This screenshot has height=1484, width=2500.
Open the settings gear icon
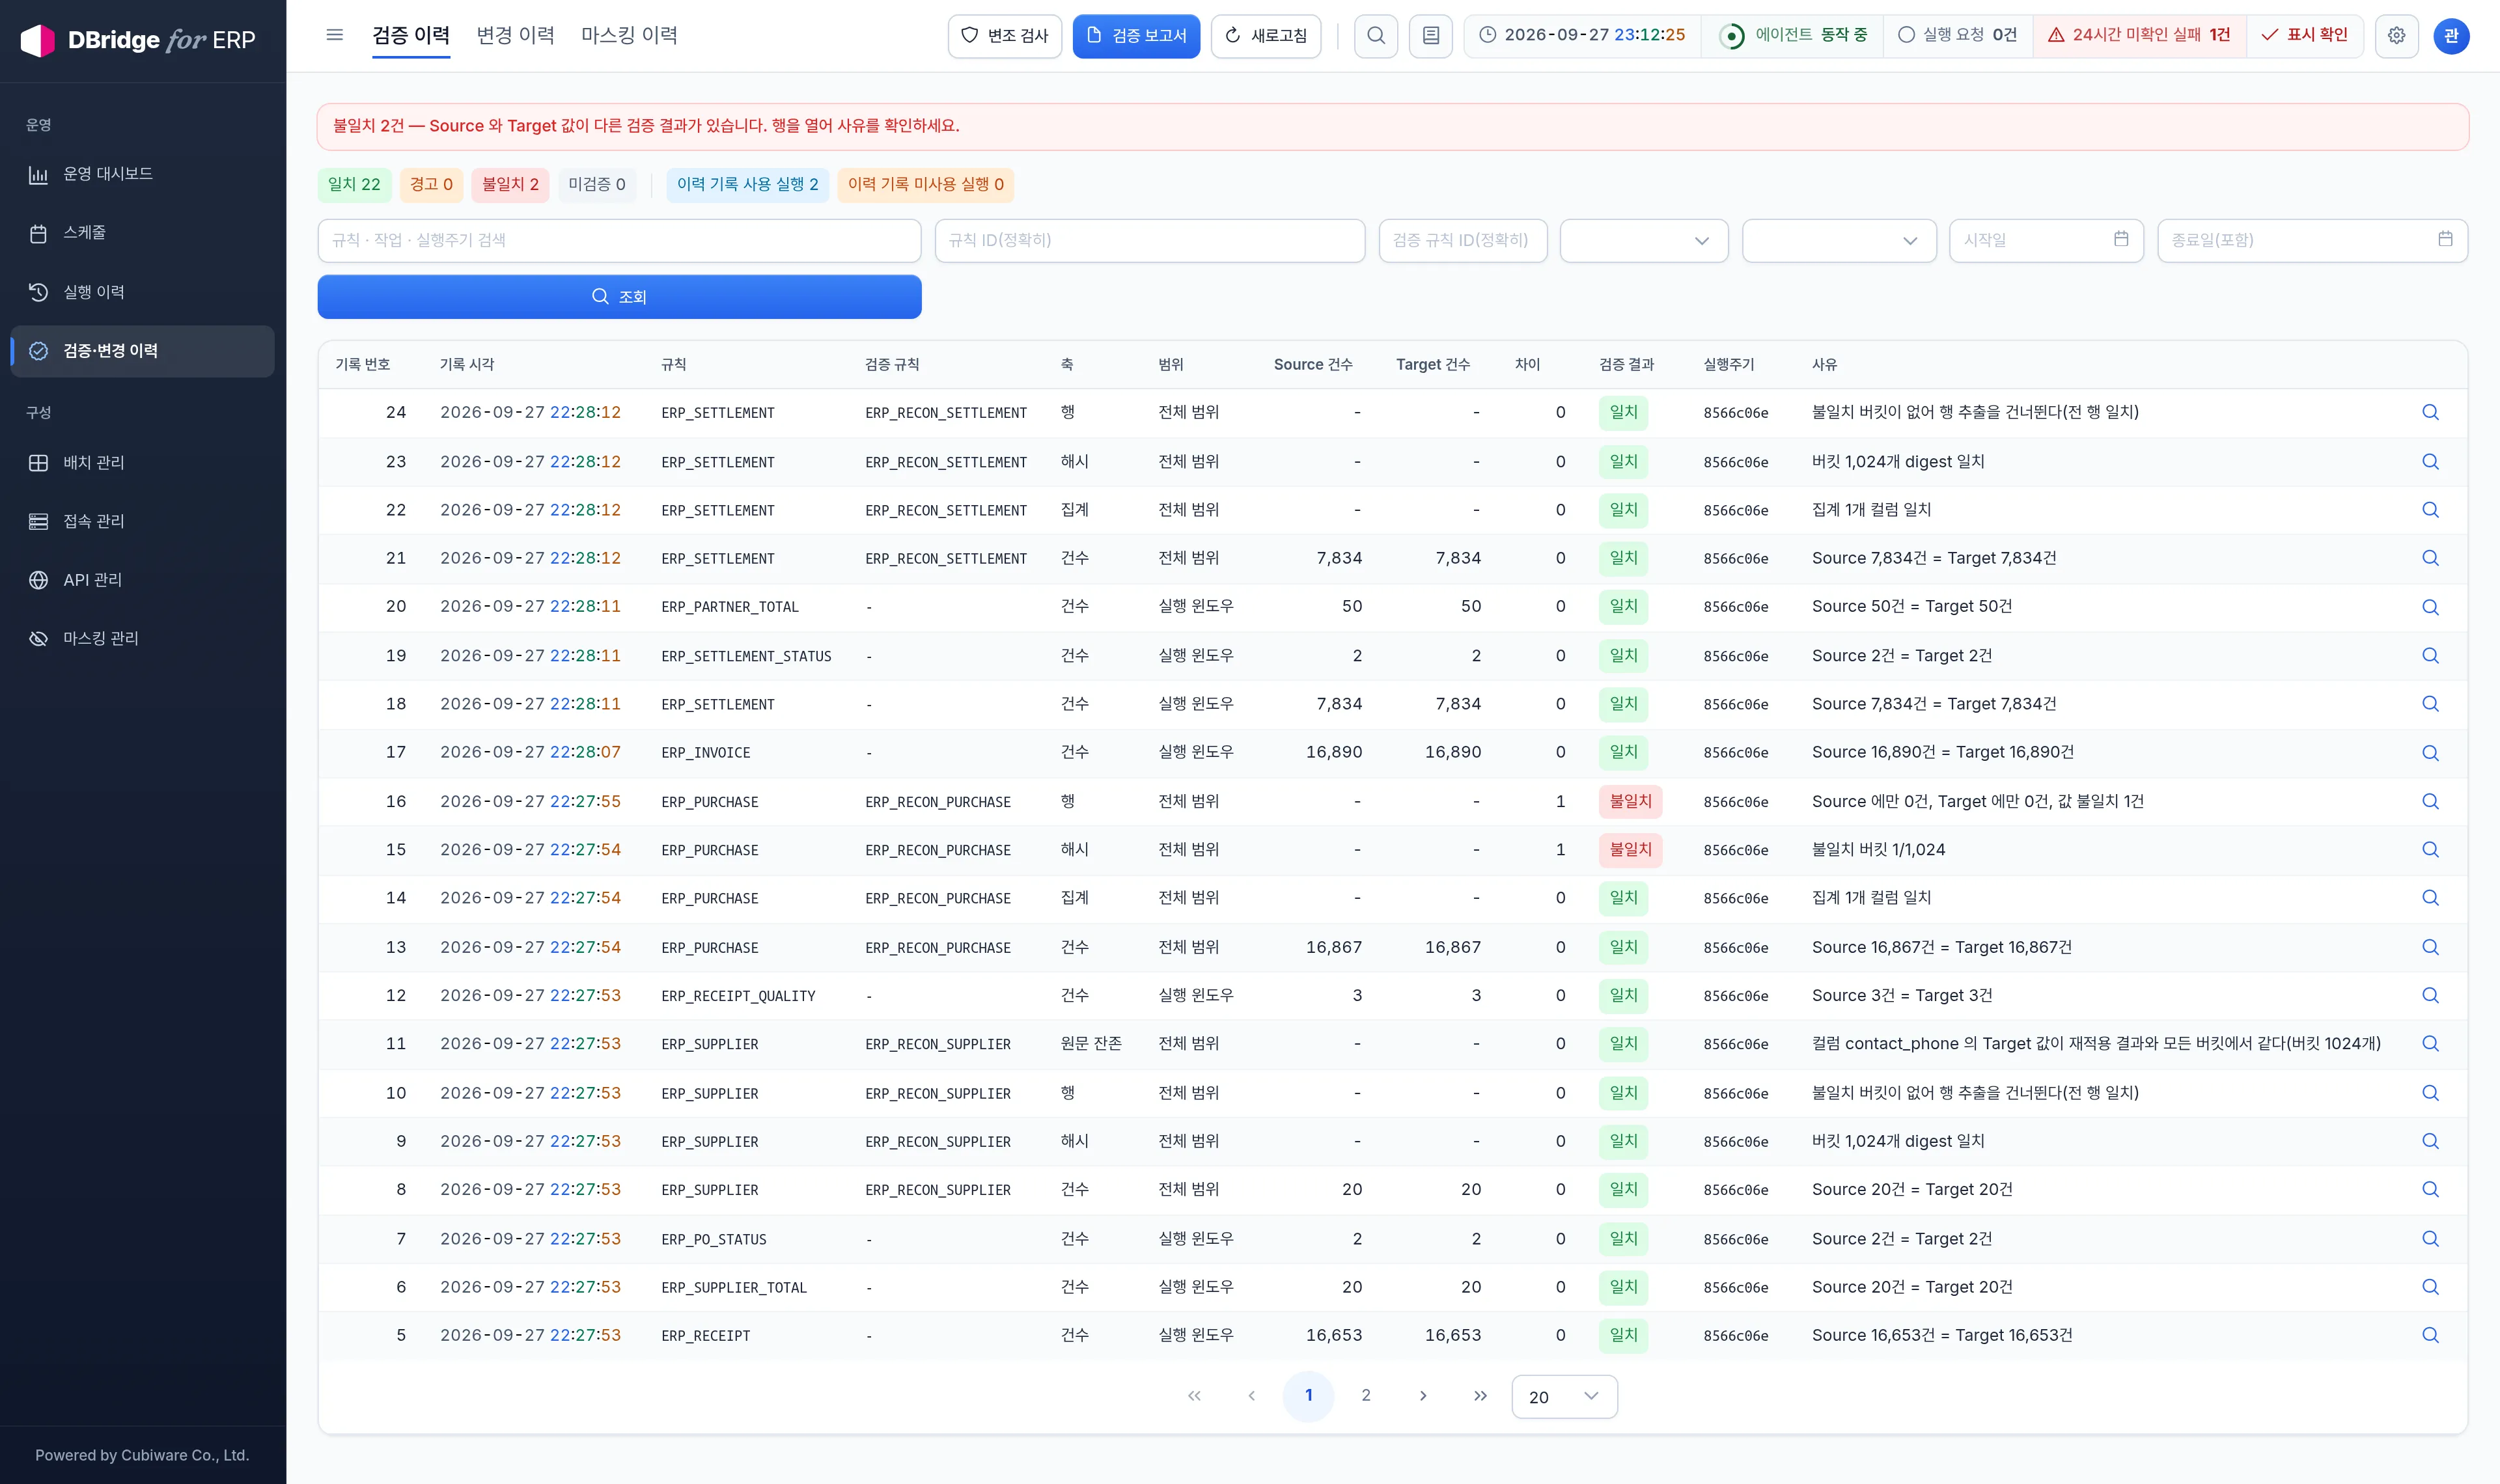(x=2396, y=36)
